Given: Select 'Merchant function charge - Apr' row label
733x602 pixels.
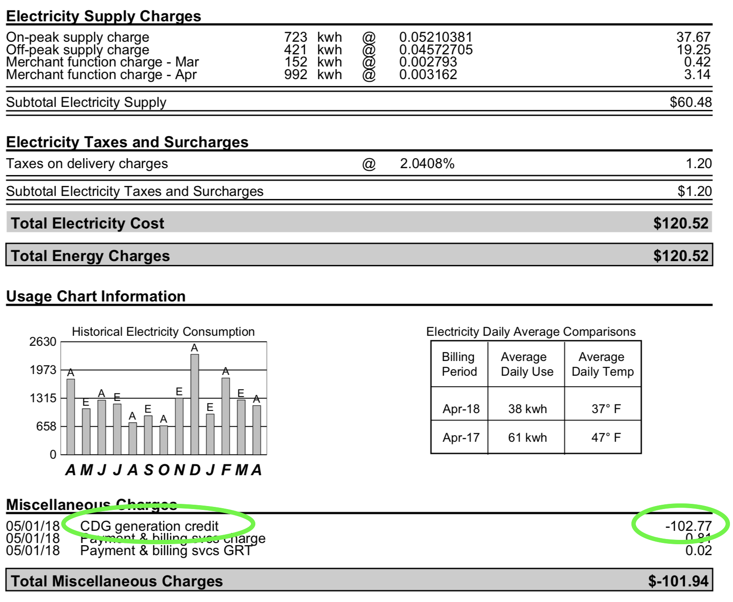Looking at the screenshot, I should pos(101,75).
